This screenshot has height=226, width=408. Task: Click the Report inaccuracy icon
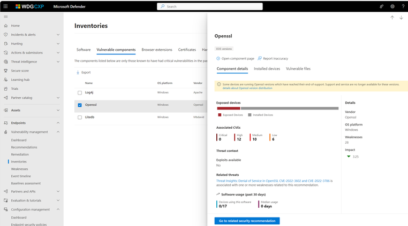pyautogui.click(x=260, y=58)
